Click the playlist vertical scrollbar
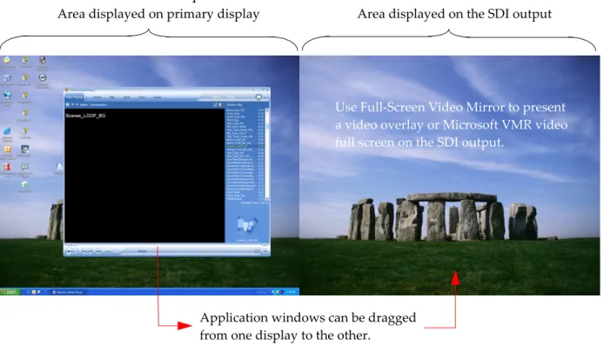The height and width of the screenshot is (345, 604). (267, 154)
